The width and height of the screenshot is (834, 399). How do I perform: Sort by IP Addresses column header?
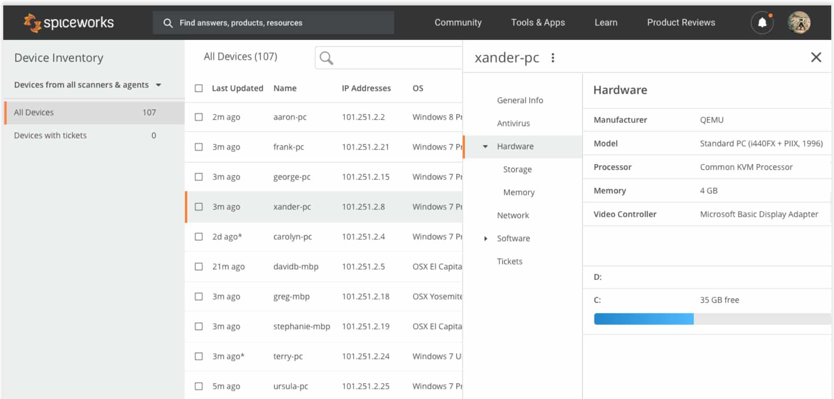(366, 88)
